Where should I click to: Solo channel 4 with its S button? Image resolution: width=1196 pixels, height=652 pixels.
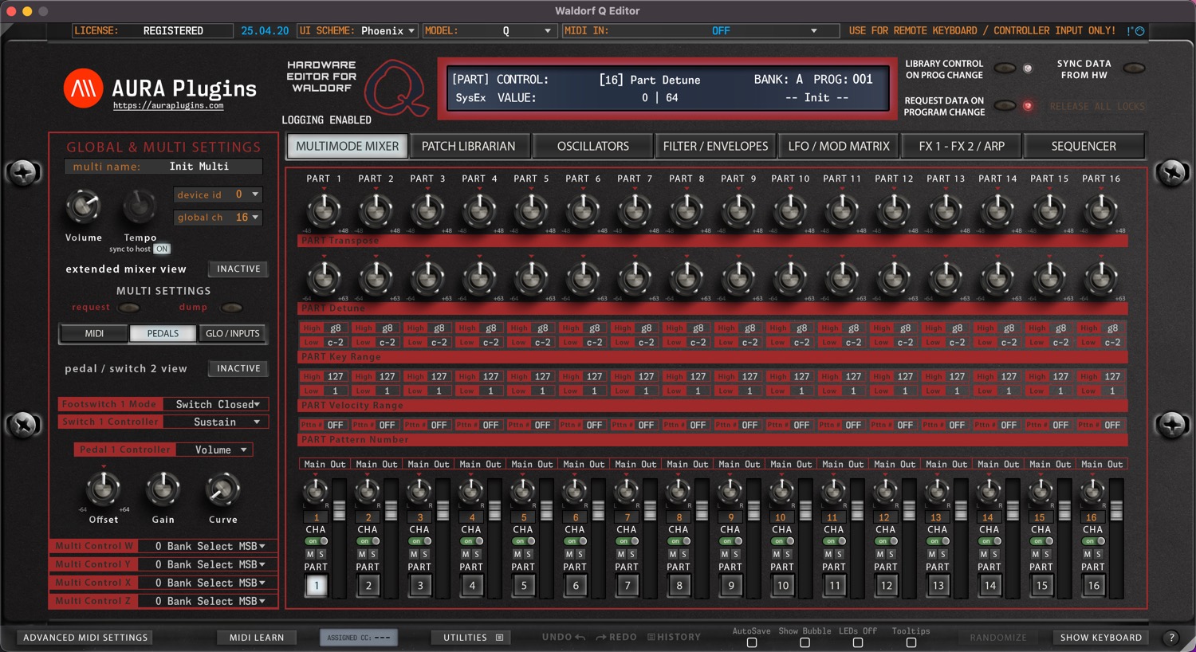pyautogui.click(x=477, y=554)
